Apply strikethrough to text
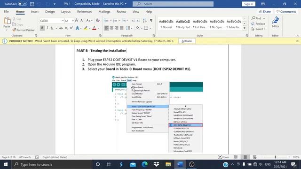 point(61,28)
